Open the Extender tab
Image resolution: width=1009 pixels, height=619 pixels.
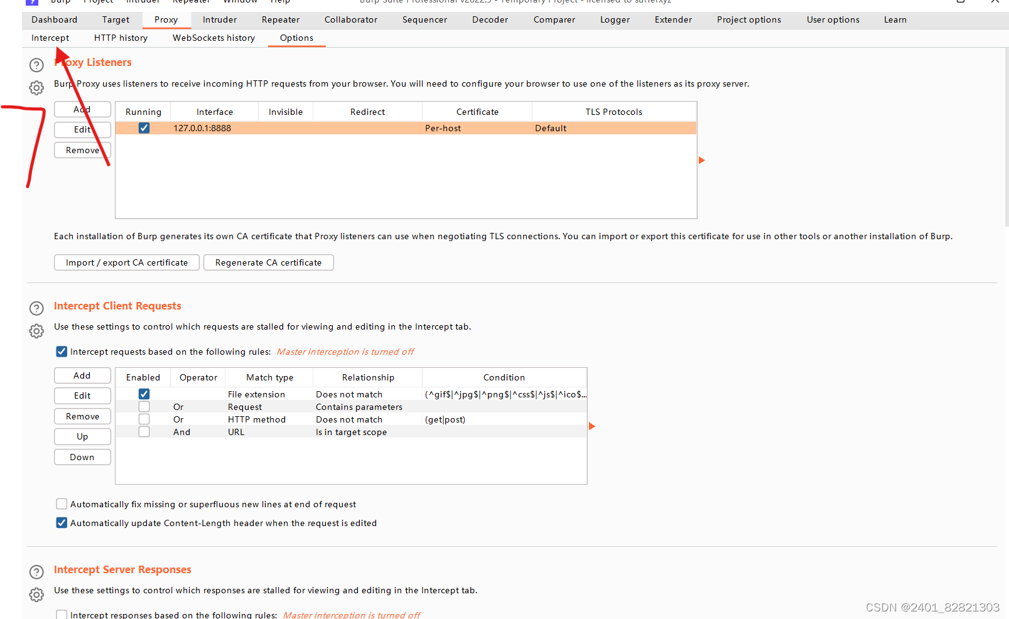[x=674, y=19]
